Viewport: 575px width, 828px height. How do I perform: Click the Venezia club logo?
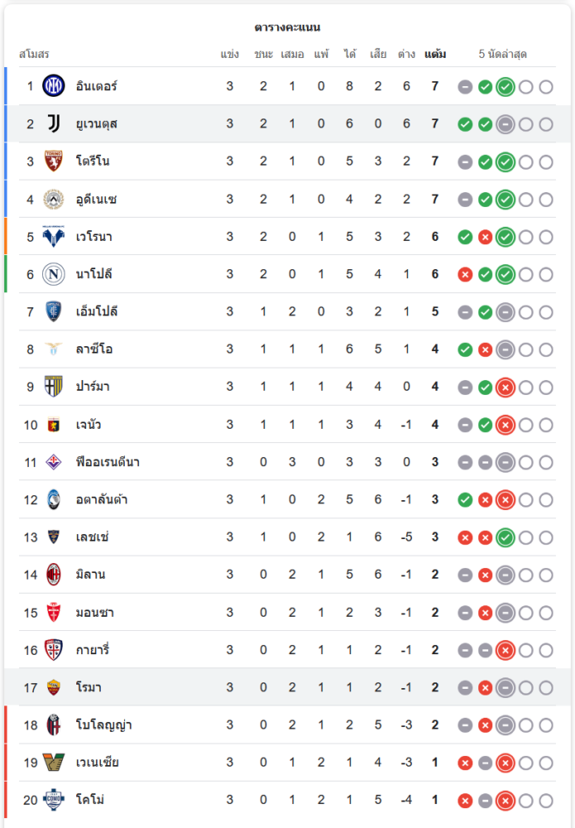(54, 763)
